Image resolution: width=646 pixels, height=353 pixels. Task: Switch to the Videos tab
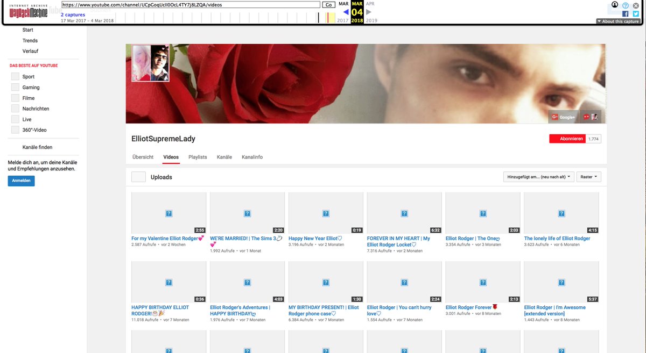(x=171, y=157)
